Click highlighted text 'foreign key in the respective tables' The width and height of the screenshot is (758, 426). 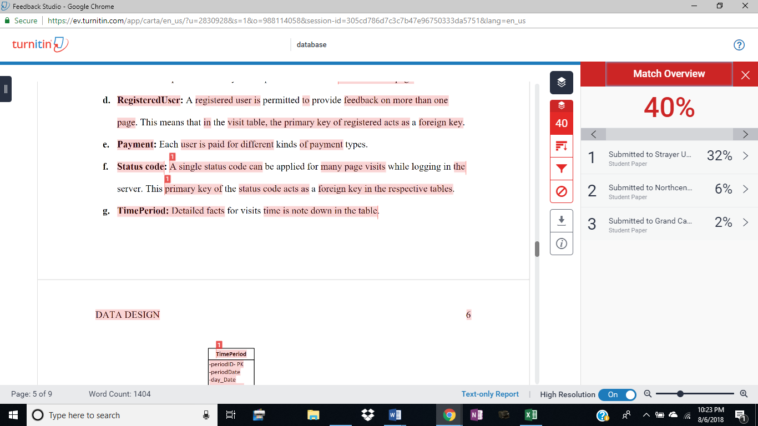386,189
